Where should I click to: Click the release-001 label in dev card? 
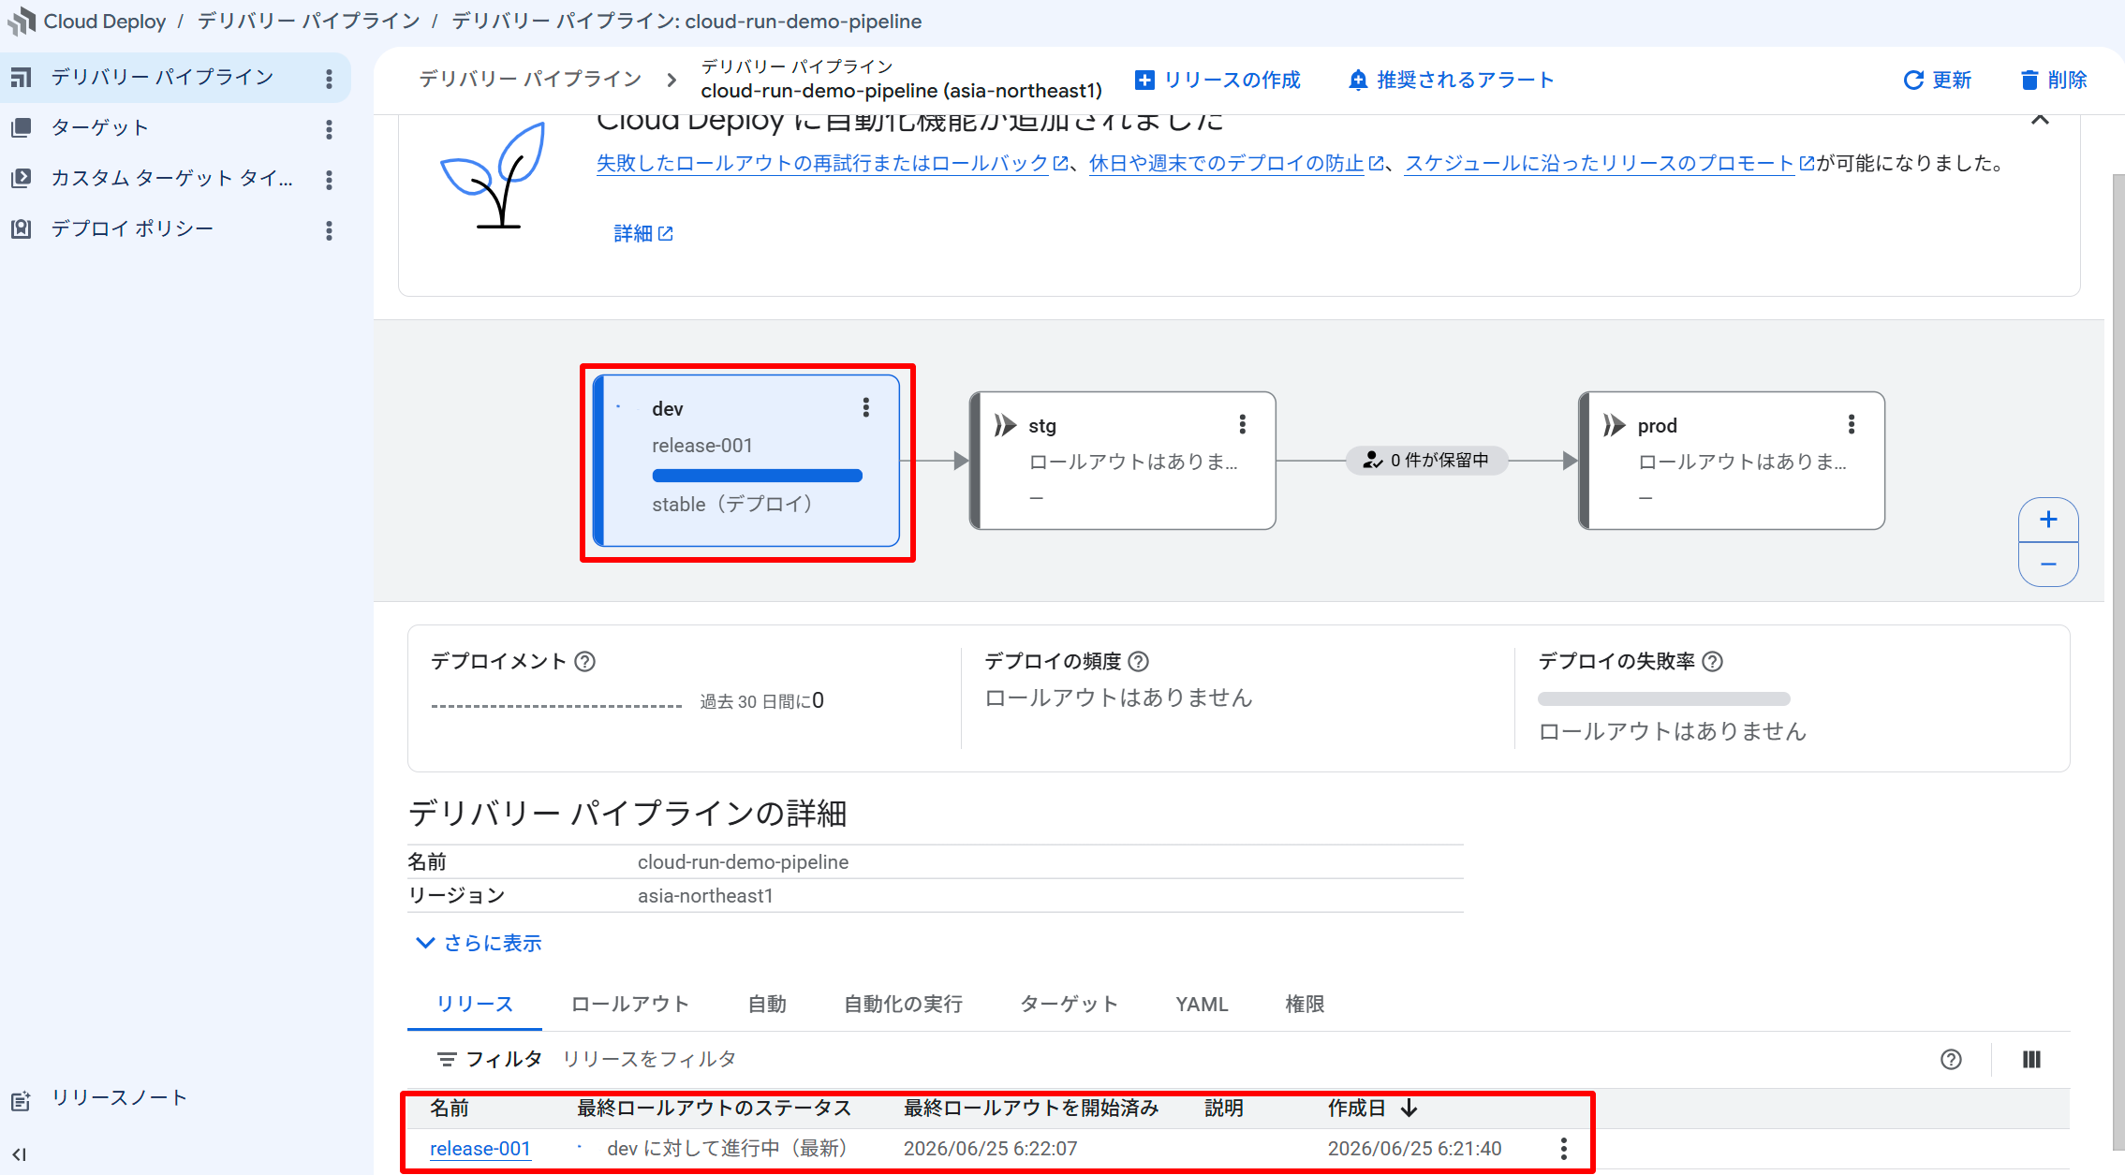pyautogui.click(x=701, y=446)
